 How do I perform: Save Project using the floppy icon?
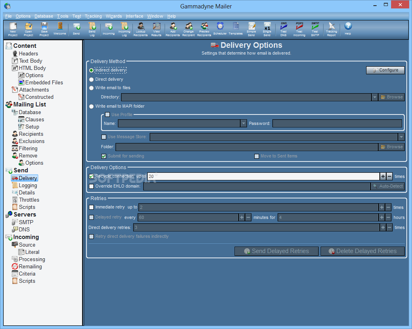(x=44, y=29)
